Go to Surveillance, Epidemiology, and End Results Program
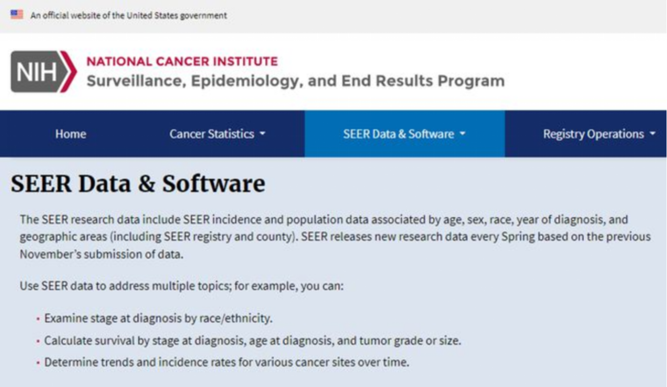The width and height of the screenshot is (667, 387). (x=295, y=81)
